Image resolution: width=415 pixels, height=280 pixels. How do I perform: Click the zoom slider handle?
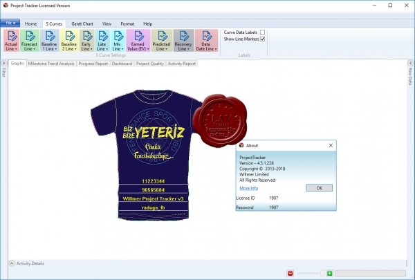[322, 273]
